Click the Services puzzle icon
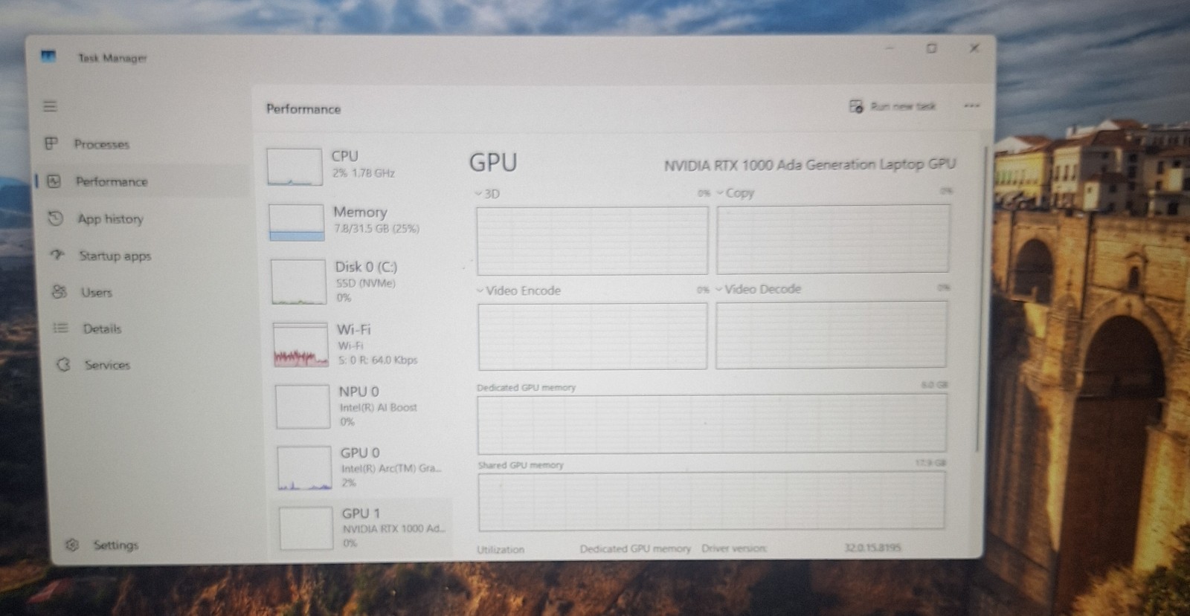Viewport: 1190px width, 616px height. pos(63,364)
